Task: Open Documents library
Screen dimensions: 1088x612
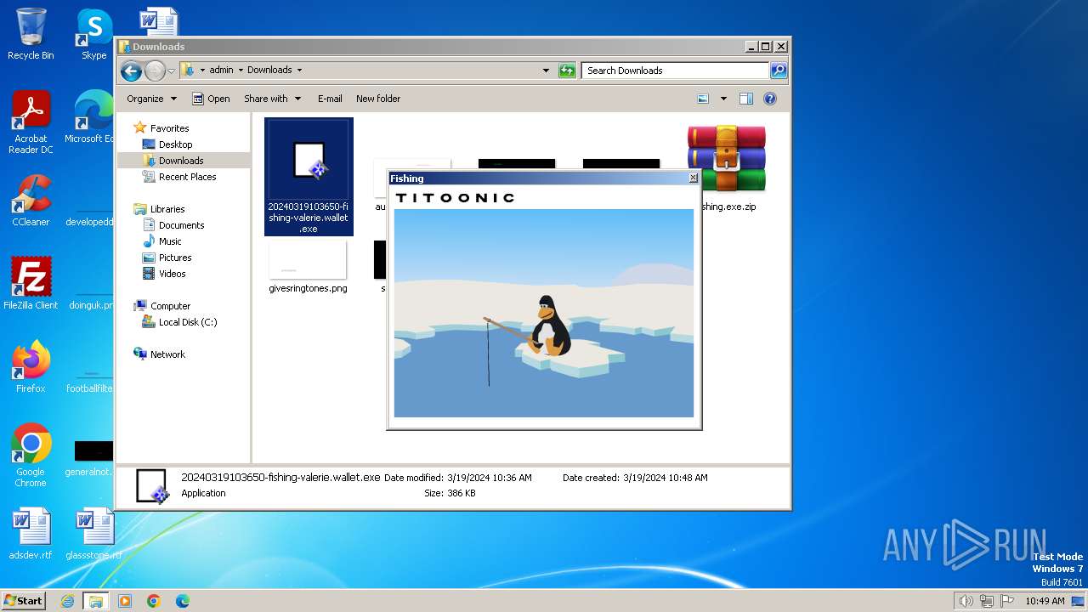Action: pos(181,225)
